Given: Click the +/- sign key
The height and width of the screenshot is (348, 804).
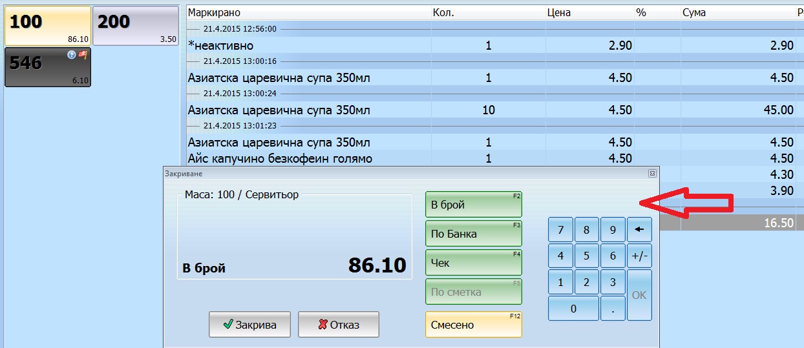Looking at the screenshot, I should pos(639,256).
